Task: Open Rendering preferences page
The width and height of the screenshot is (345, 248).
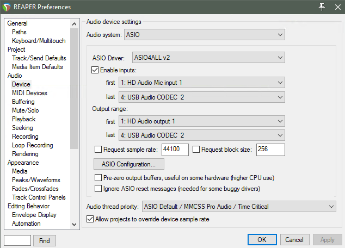Action: pyautogui.click(x=25, y=154)
